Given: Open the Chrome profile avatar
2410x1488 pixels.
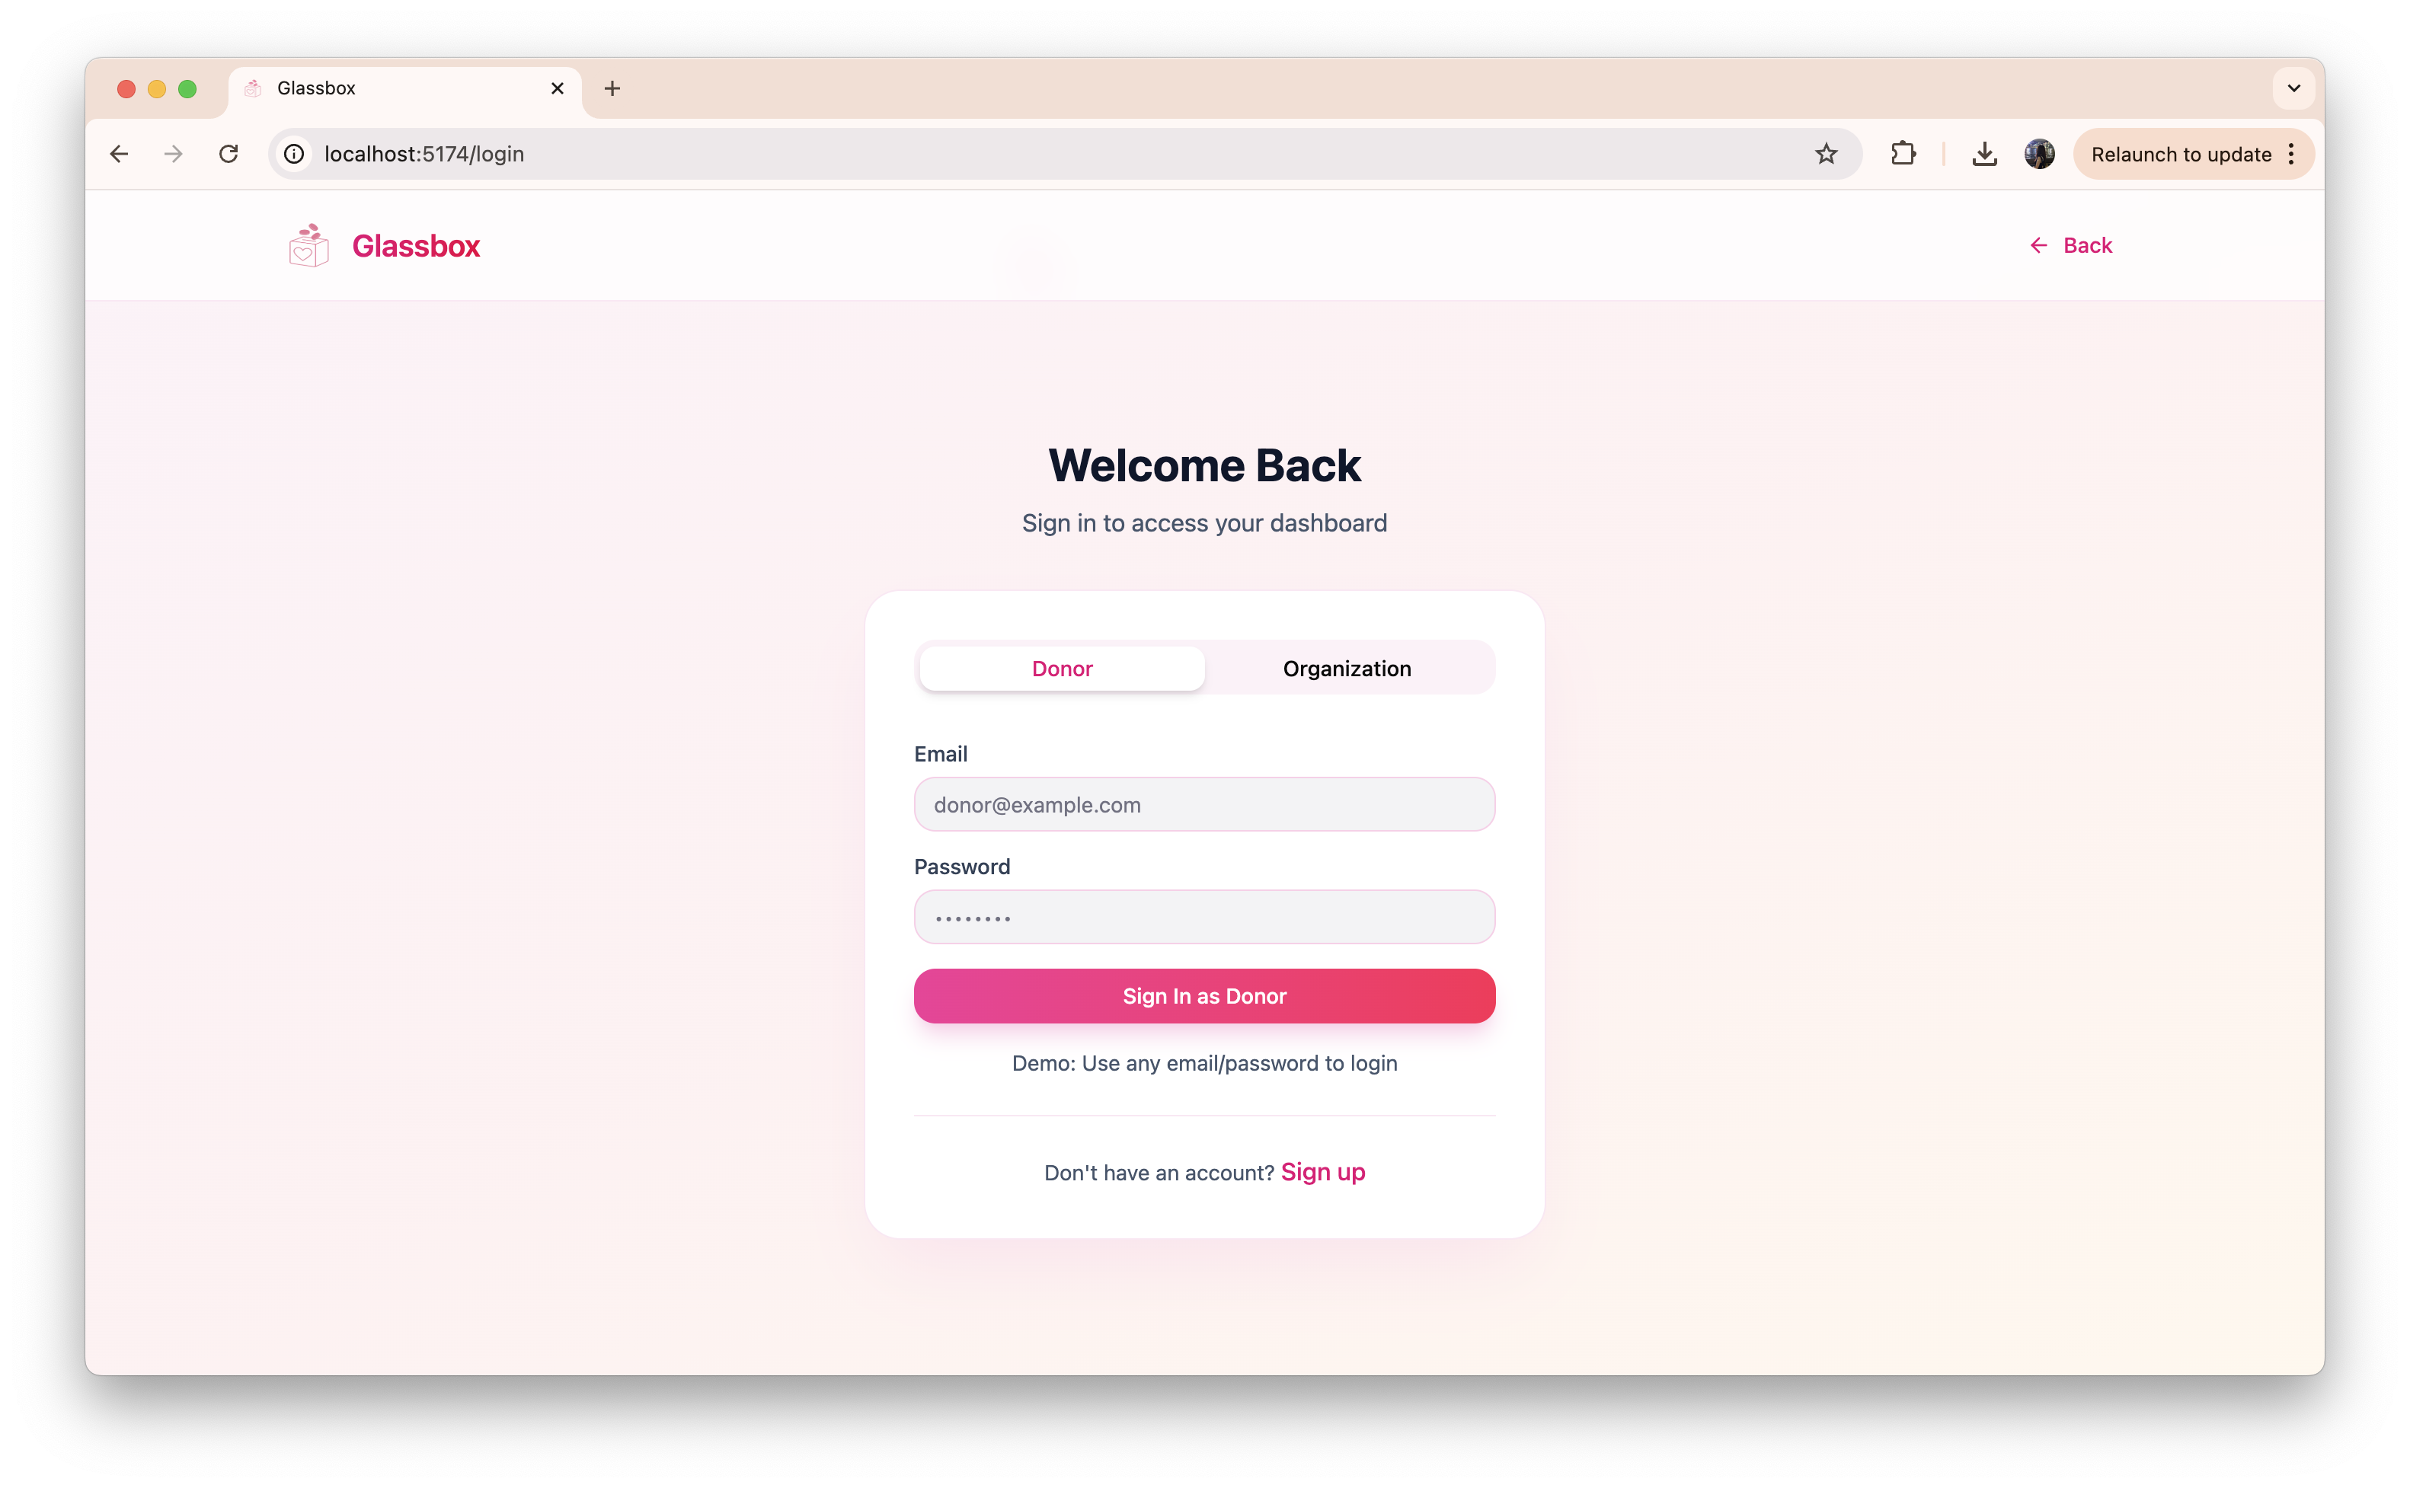Looking at the screenshot, I should [x=2040, y=154].
